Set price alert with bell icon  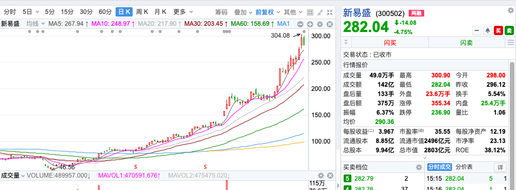pyautogui.click(x=488, y=30)
